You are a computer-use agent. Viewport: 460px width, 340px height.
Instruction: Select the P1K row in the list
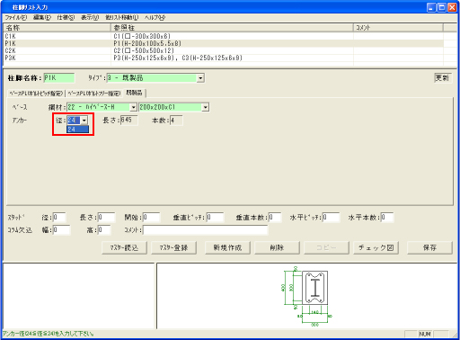223,43
